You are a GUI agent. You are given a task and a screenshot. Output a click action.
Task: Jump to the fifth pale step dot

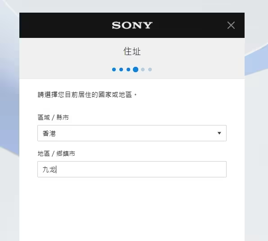pyautogui.click(x=143, y=70)
